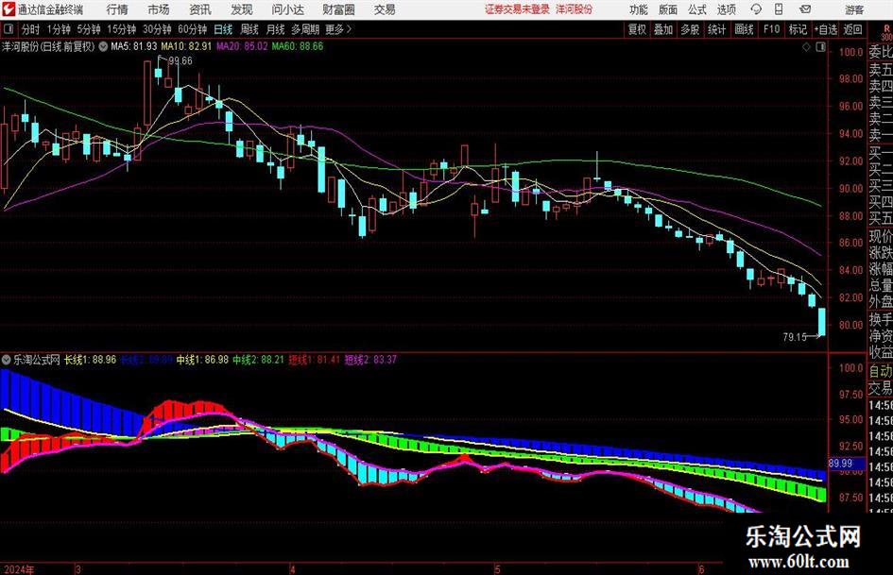Click the MA60: 88.66 value label
The width and height of the screenshot is (893, 575).
click(298, 46)
